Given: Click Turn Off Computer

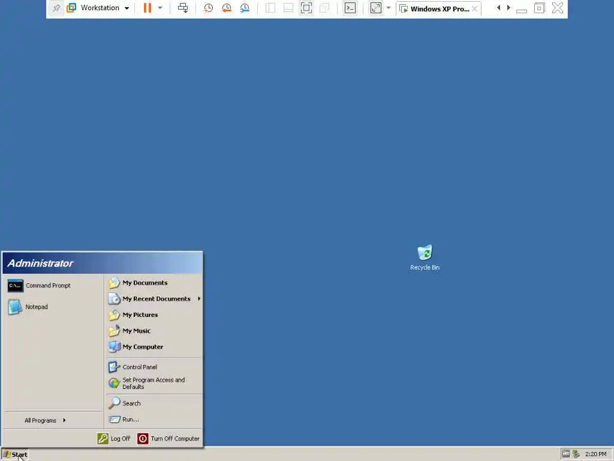Looking at the screenshot, I should (x=168, y=439).
